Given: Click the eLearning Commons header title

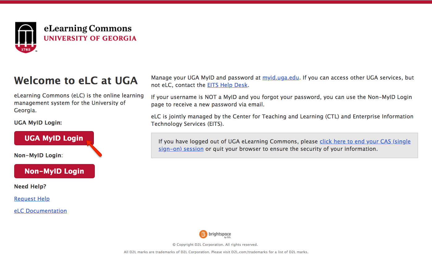Looking at the screenshot, I should pos(88,29).
